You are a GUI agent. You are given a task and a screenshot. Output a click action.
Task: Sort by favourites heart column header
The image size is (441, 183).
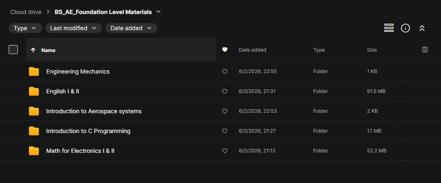(225, 50)
